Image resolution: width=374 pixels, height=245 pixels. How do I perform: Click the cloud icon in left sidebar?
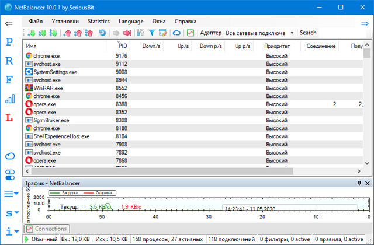coord(9,156)
